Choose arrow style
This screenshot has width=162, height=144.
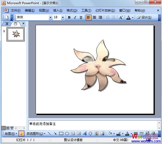tap(147, 133)
